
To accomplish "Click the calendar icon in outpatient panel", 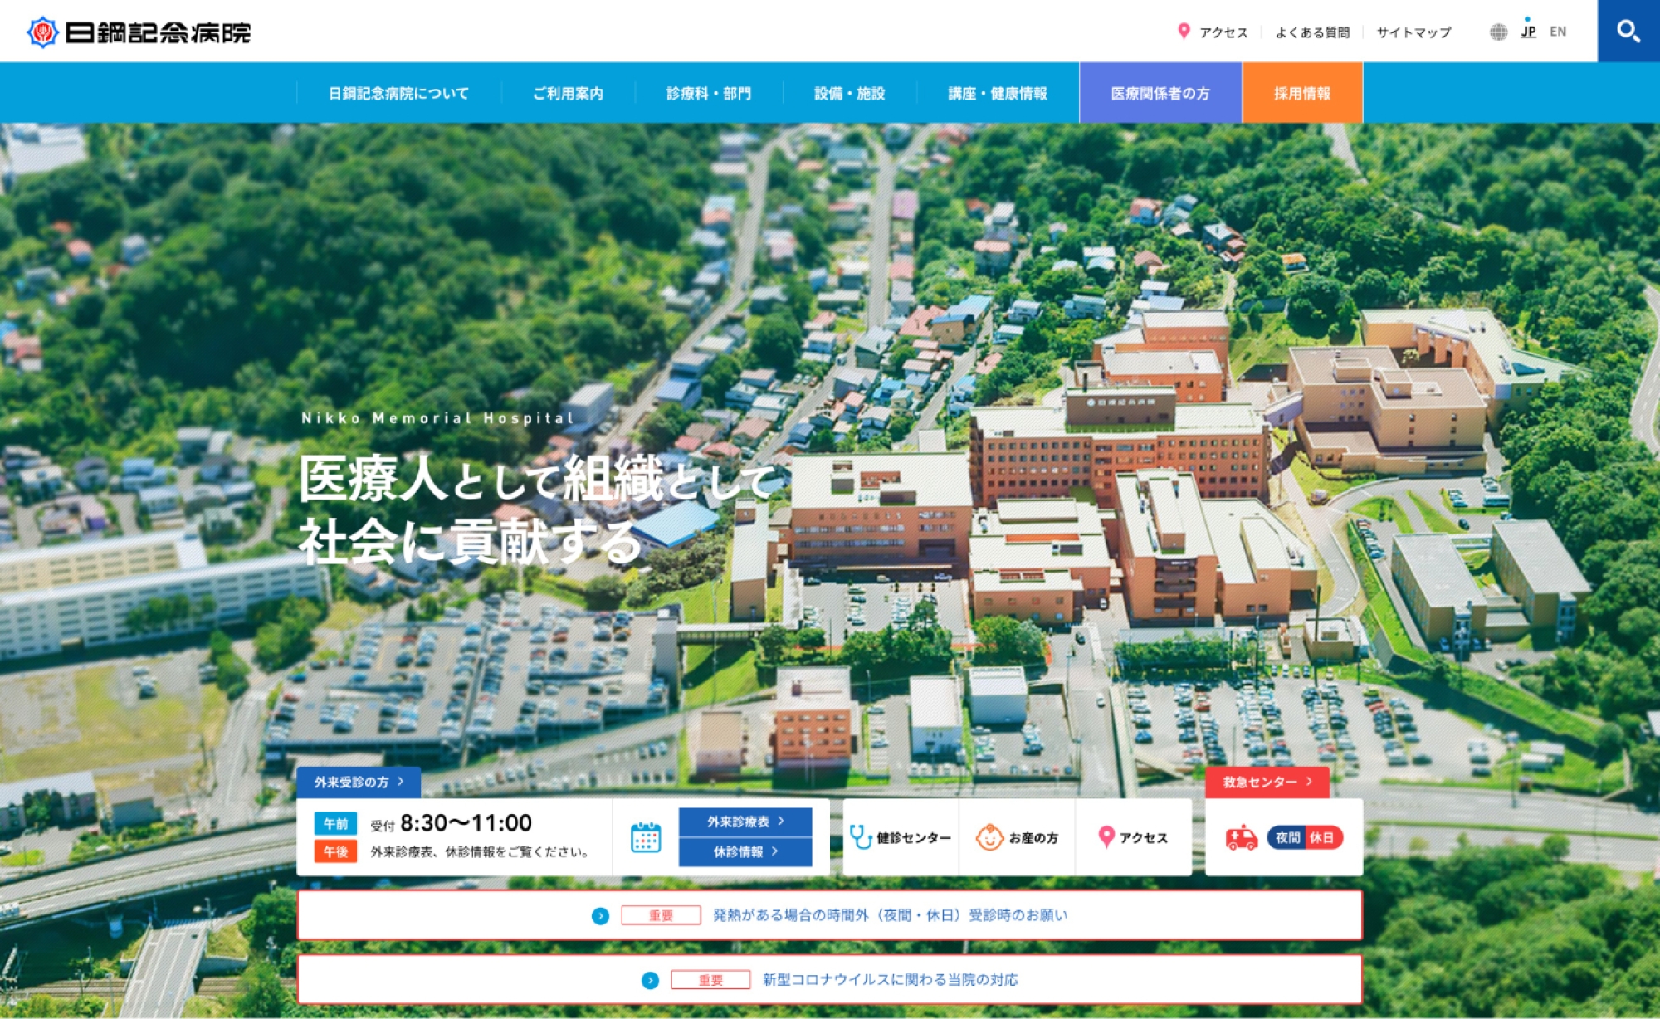I will tap(645, 837).
